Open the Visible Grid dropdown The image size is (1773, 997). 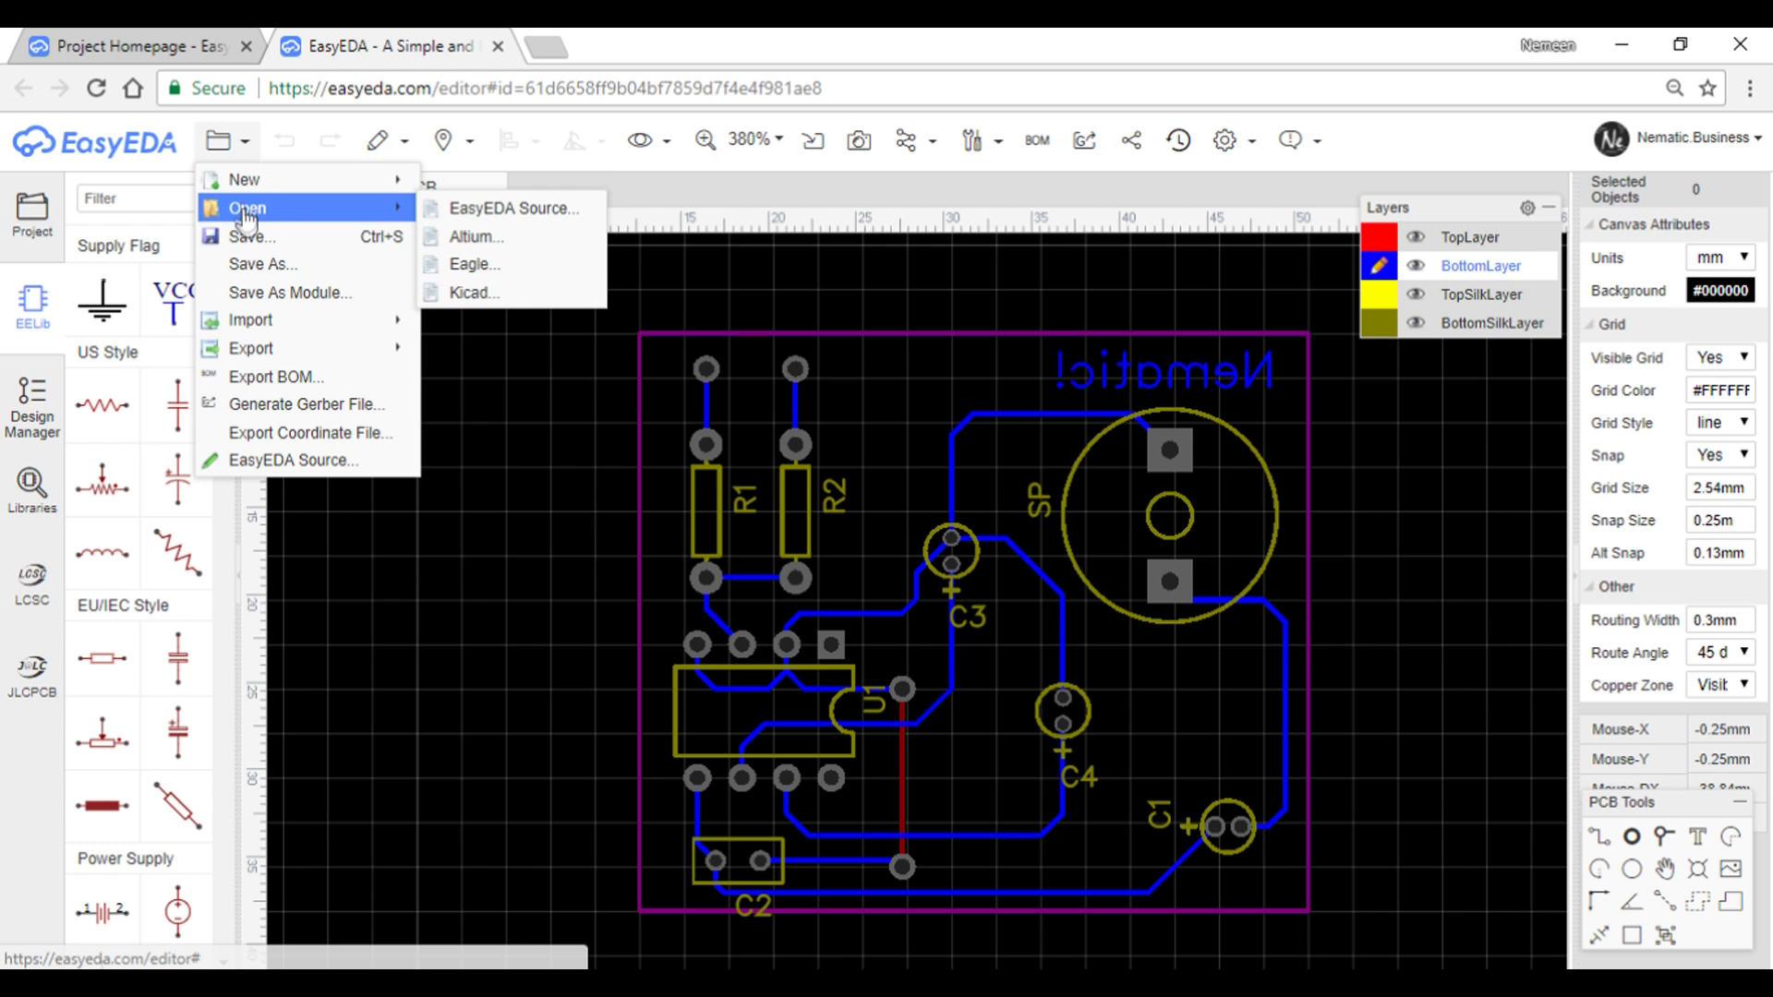pyautogui.click(x=1720, y=357)
